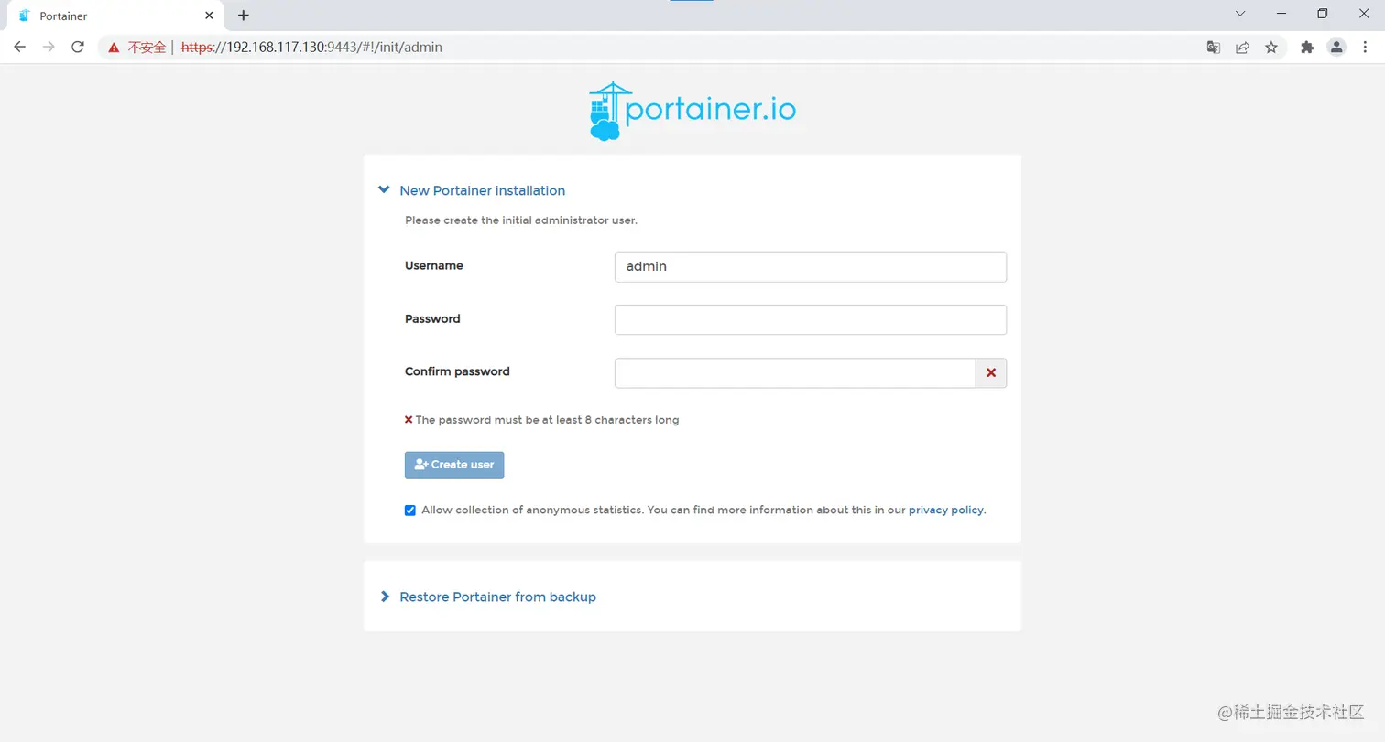The height and width of the screenshot is (742, 1385).
Task: Click the Password label
Action: pyautogui.click(x=432, y=318)
